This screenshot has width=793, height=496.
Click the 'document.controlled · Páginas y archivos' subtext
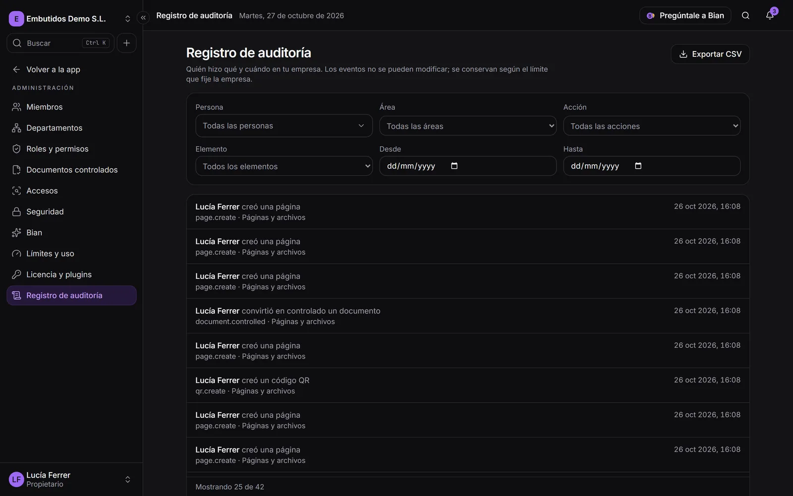[x=265, y=322]
